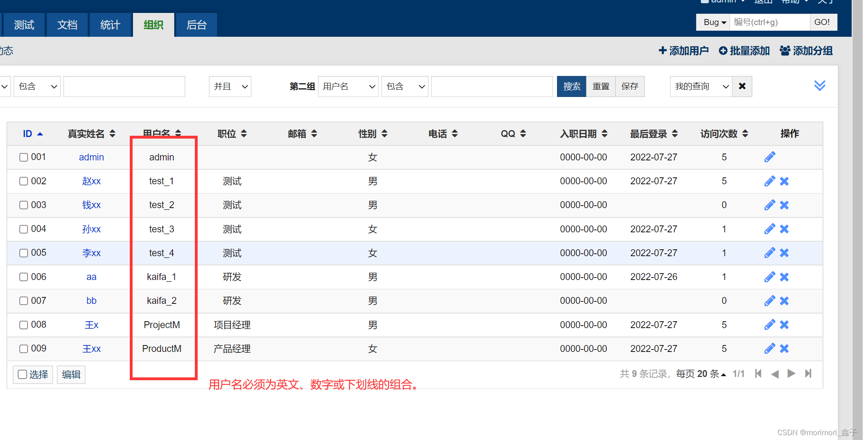Check the box for user 003
The image size is (863, 440).
[24, 205]
